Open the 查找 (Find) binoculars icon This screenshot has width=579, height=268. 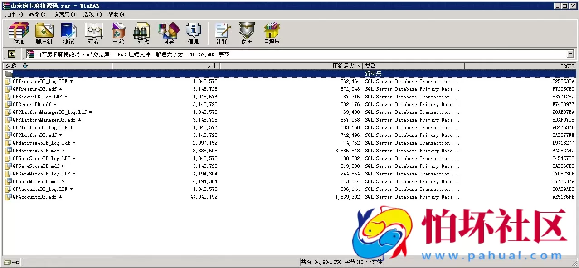[143, 34]
